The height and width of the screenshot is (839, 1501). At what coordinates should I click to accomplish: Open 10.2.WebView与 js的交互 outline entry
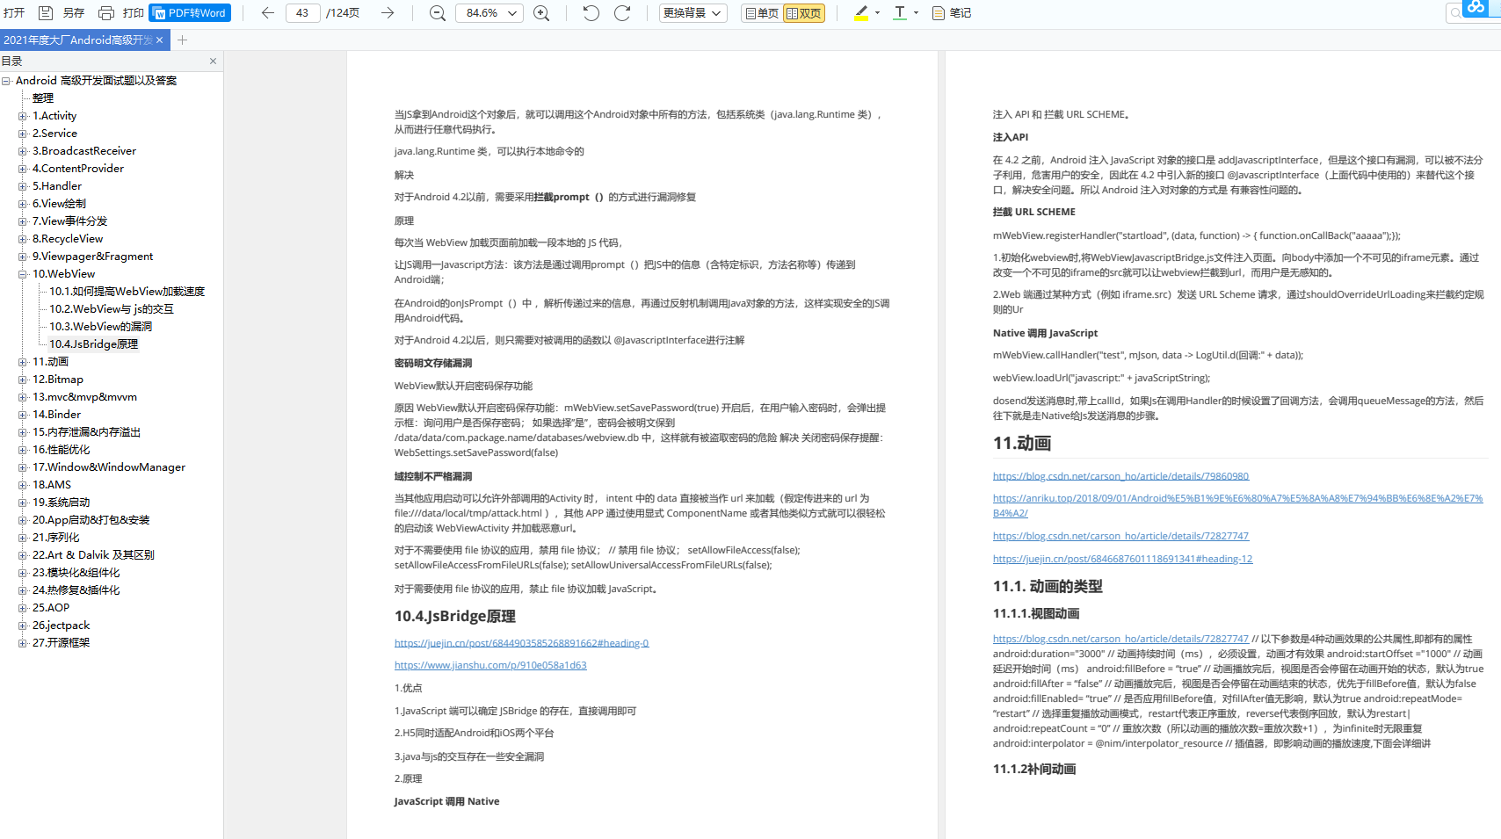click(112, 309)
